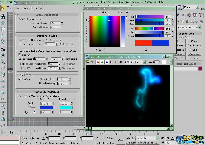Screen dimensions: 205x145
Task: Click the transform type-in mode icon before X
Action: (x=43, y=138)
